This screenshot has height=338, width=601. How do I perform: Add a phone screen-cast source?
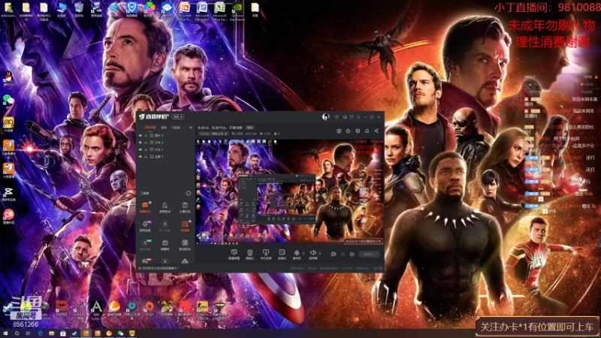(x=266, y=254)
